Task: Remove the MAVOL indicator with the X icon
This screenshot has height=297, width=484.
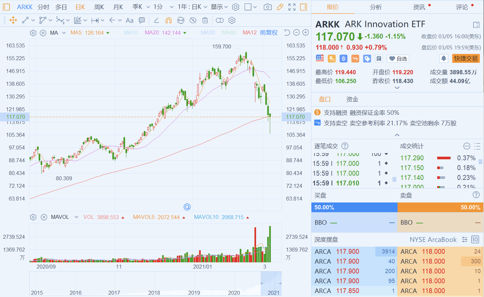Action: point(44,217)
